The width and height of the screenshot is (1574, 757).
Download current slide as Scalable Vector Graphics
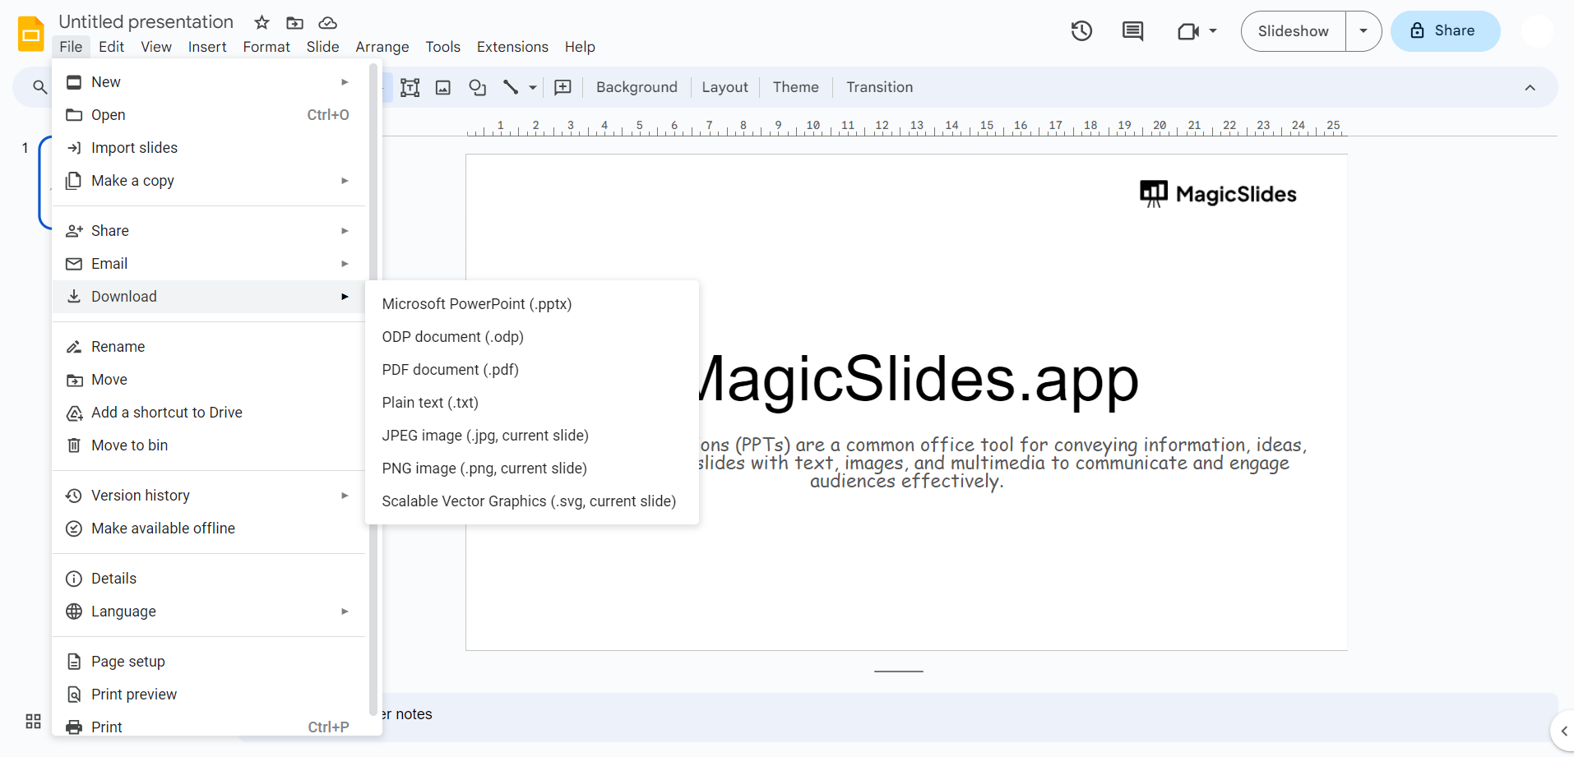pos(532,501)
